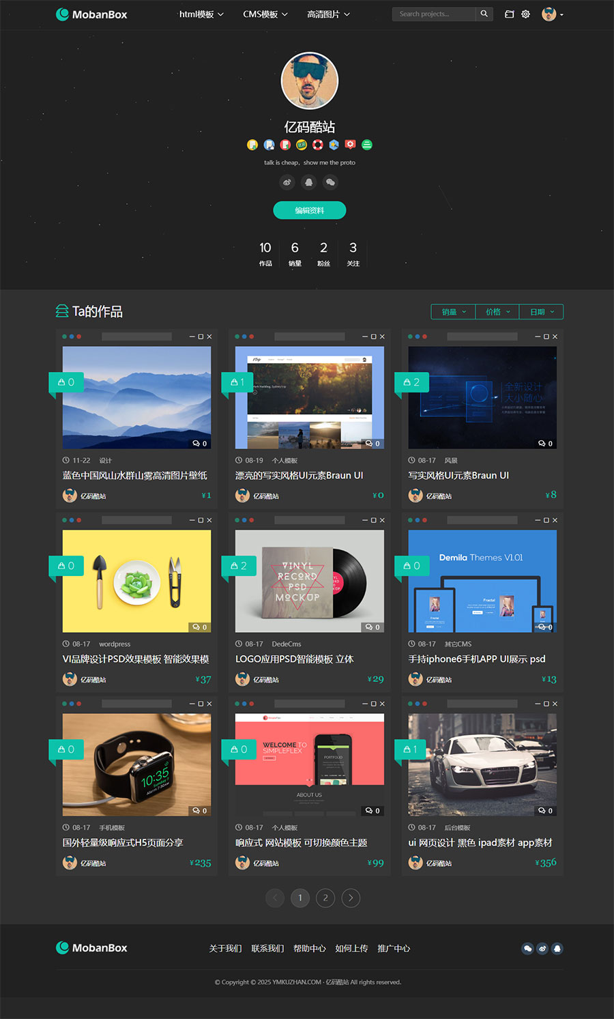This screenshot has height=1019, width=614.
Task: Click the footer QQ penguin icon
Action: (557, 948)
